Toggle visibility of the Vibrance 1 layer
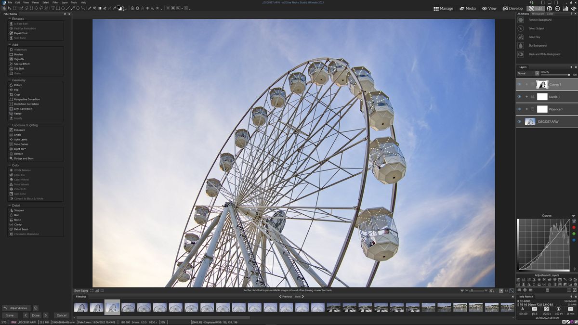The image size is (578, 325). pyautogui.click(x=520, y=109)
